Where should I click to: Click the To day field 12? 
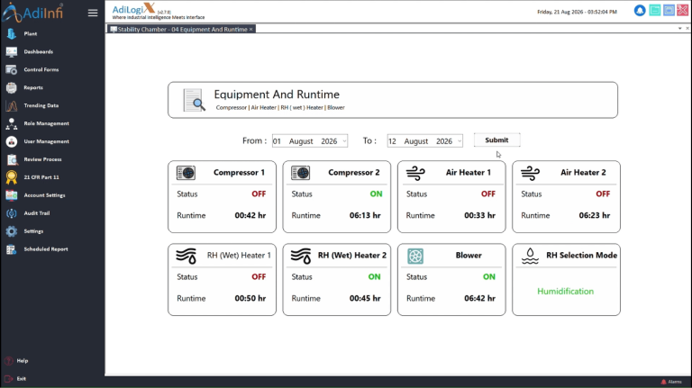[392, 141]
